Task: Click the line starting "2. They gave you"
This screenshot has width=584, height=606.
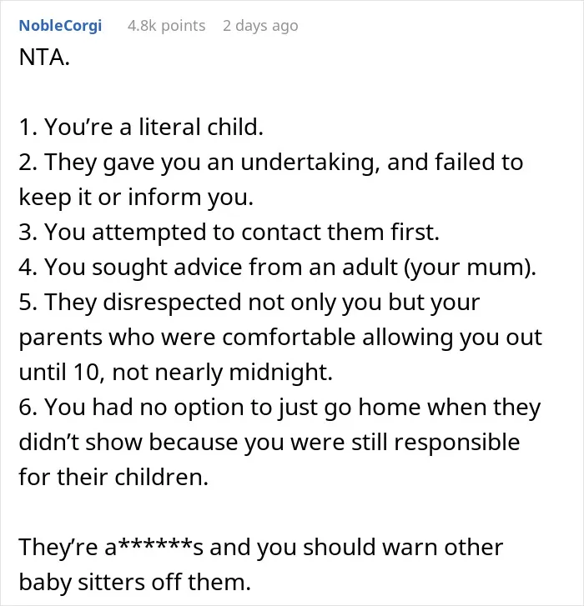Action: [x=271, y=162]
